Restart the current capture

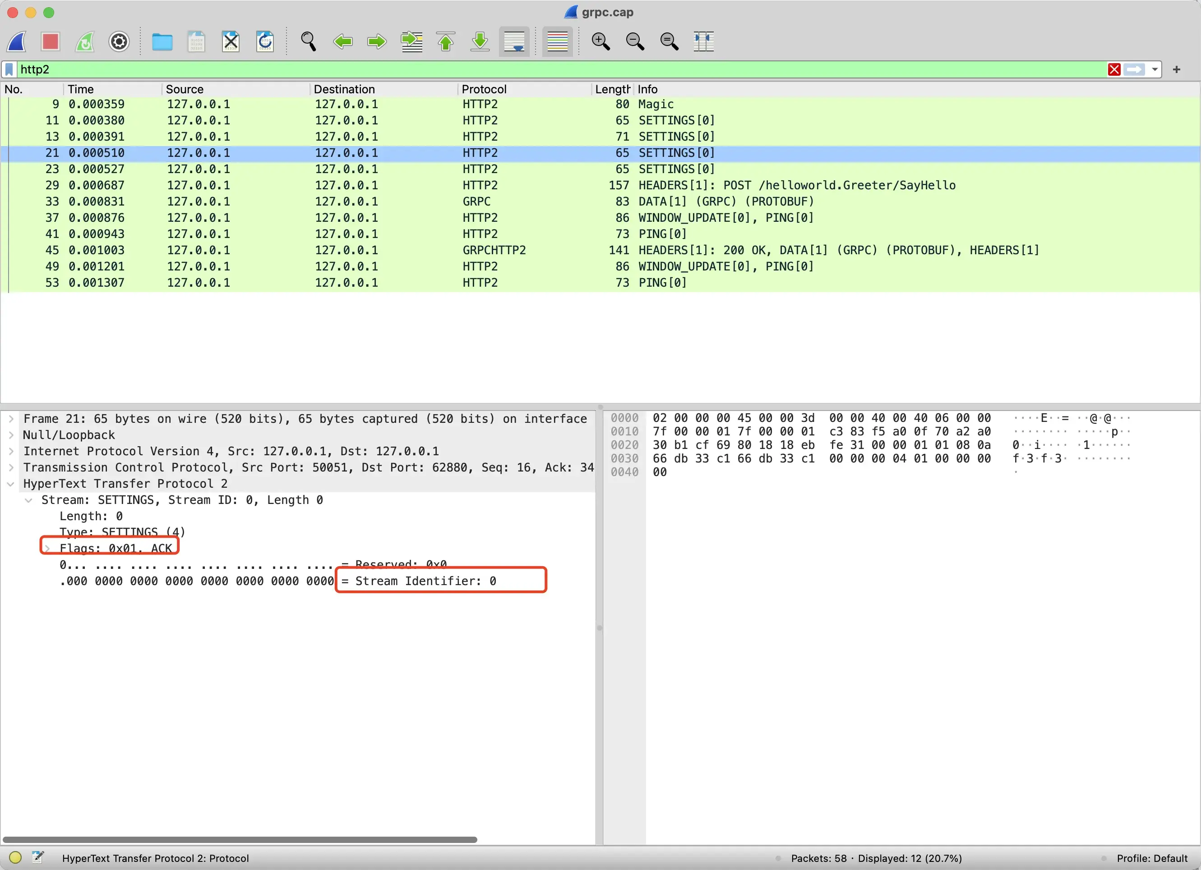[x=85, y=41]
